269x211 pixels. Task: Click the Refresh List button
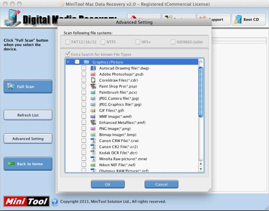coord(28,115)
